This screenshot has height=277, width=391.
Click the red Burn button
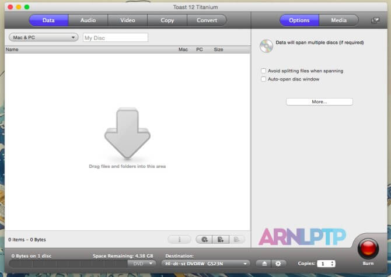368,248
